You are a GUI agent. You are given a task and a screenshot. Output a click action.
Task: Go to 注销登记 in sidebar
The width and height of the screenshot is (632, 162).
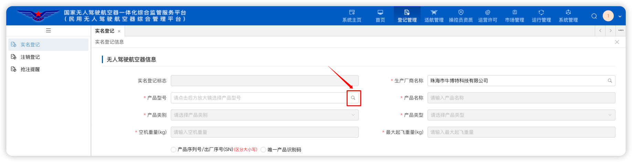[x=30, y=57]
